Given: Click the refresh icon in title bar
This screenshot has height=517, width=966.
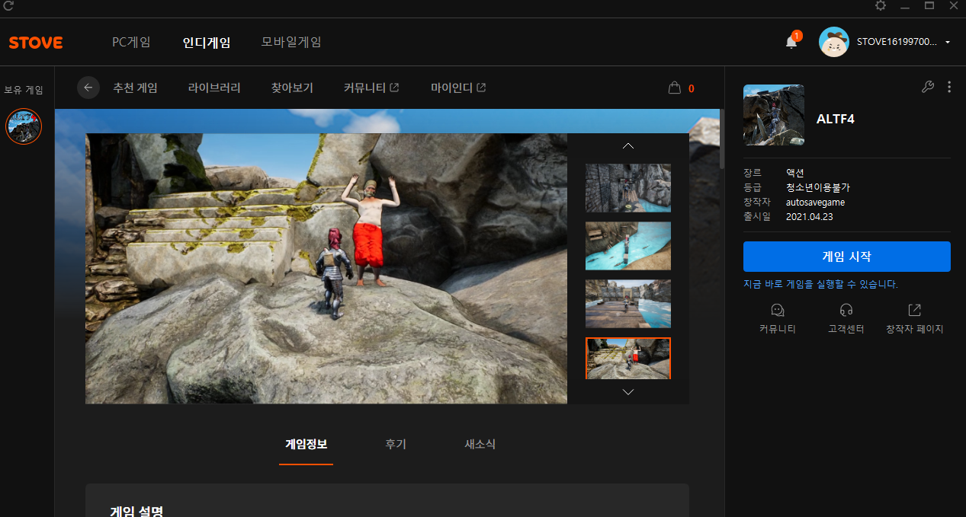Looking at the screenshot, I should 8,6.
